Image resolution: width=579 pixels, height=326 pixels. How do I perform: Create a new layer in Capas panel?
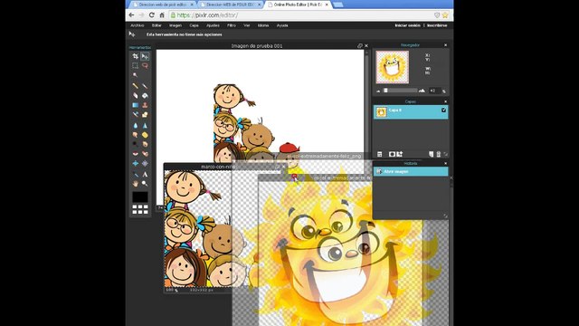coord(431,154)
